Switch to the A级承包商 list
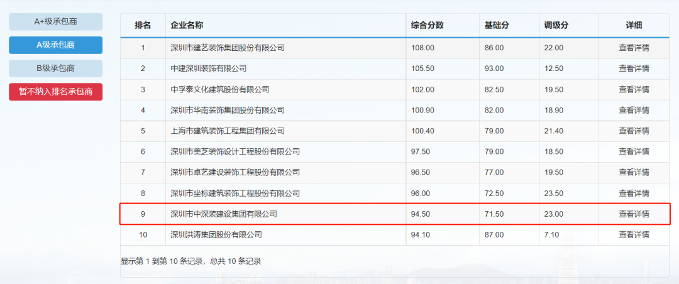This screenshot has height=284, width=679. click(55, 45)
